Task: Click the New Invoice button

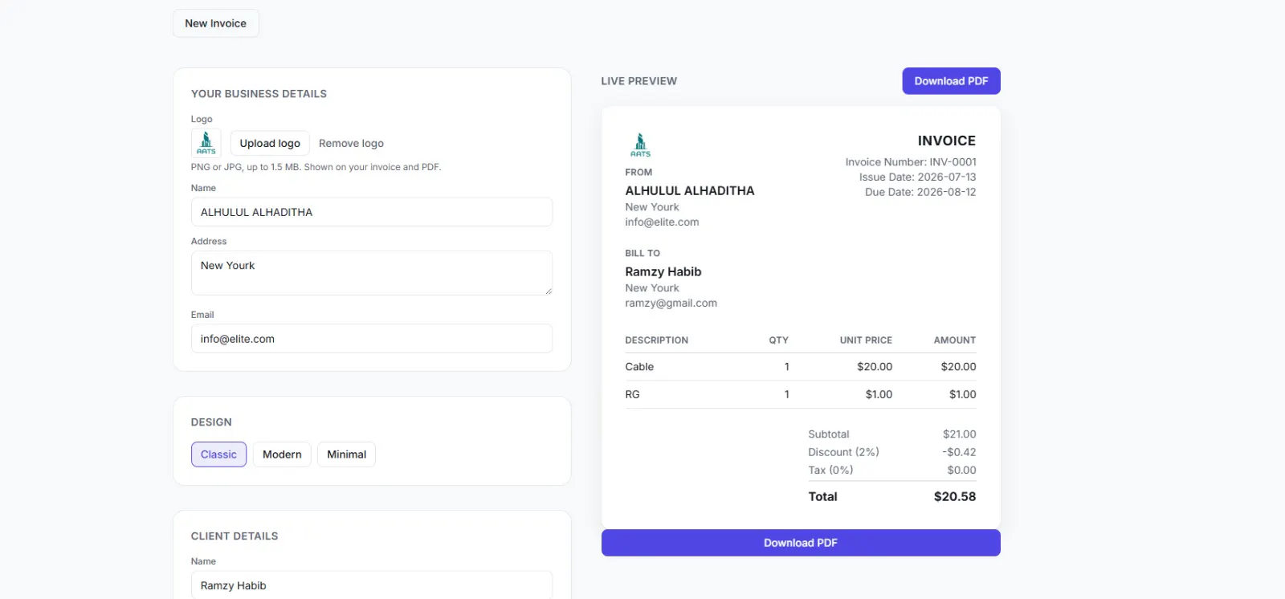Action: (x=215, y=23)
